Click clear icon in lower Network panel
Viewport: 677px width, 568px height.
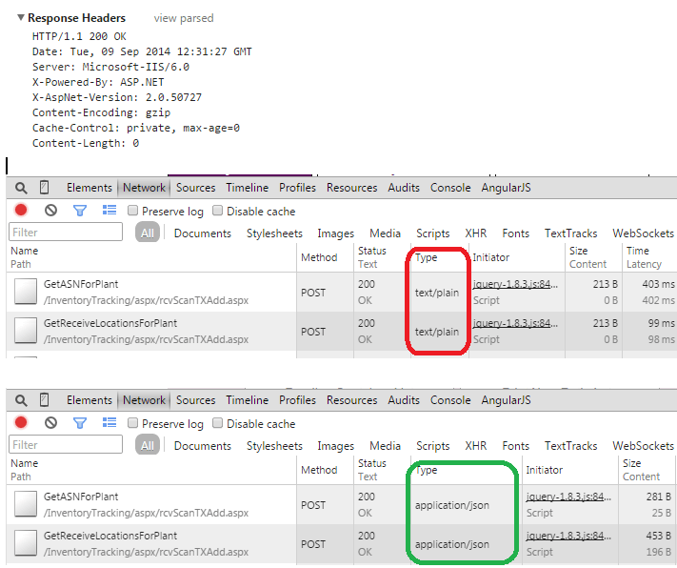click(x=51, y=423)
